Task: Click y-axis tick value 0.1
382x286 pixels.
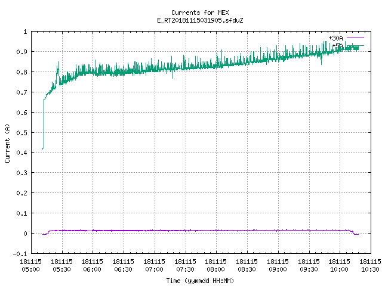Action: [21, 213]
